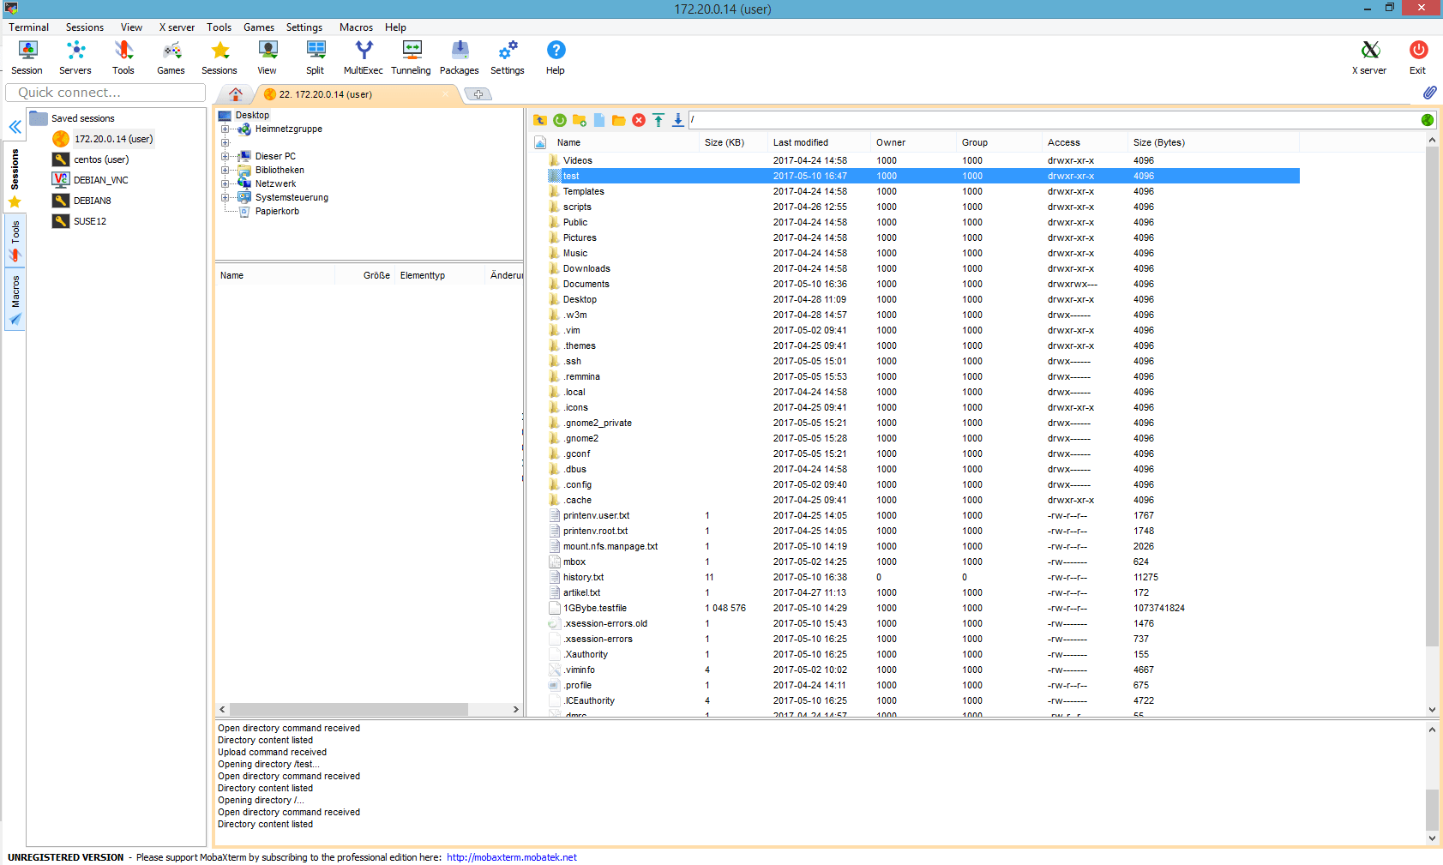
Task: Delete the selected remote file
Action: click(638, 120)
